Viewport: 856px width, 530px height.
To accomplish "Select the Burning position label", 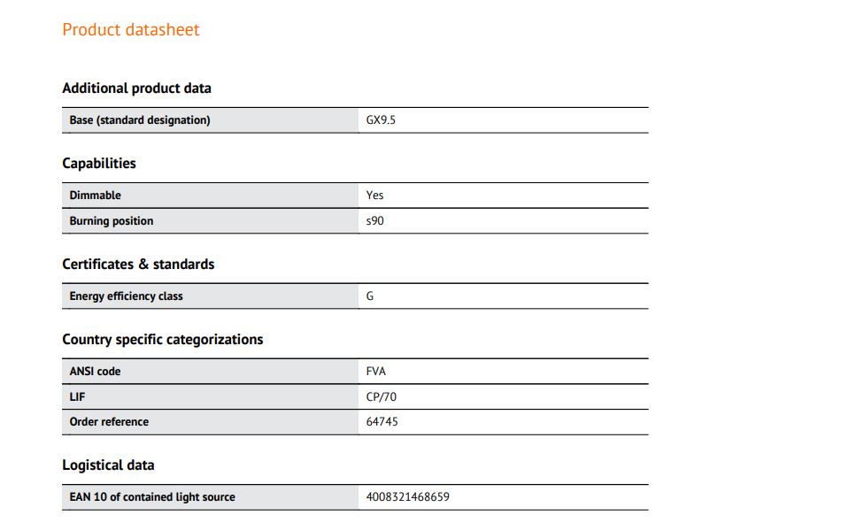I will click(112, 221).
